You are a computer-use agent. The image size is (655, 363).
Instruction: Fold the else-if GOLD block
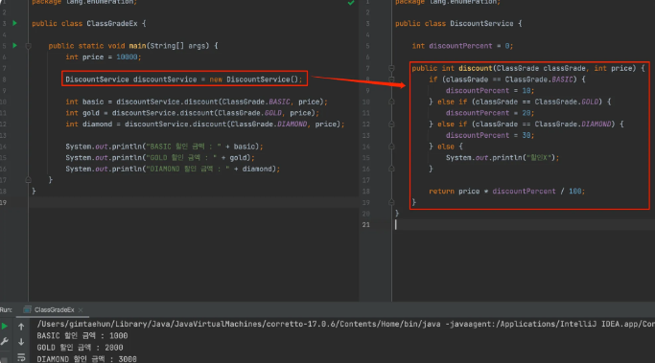(391, 102)
